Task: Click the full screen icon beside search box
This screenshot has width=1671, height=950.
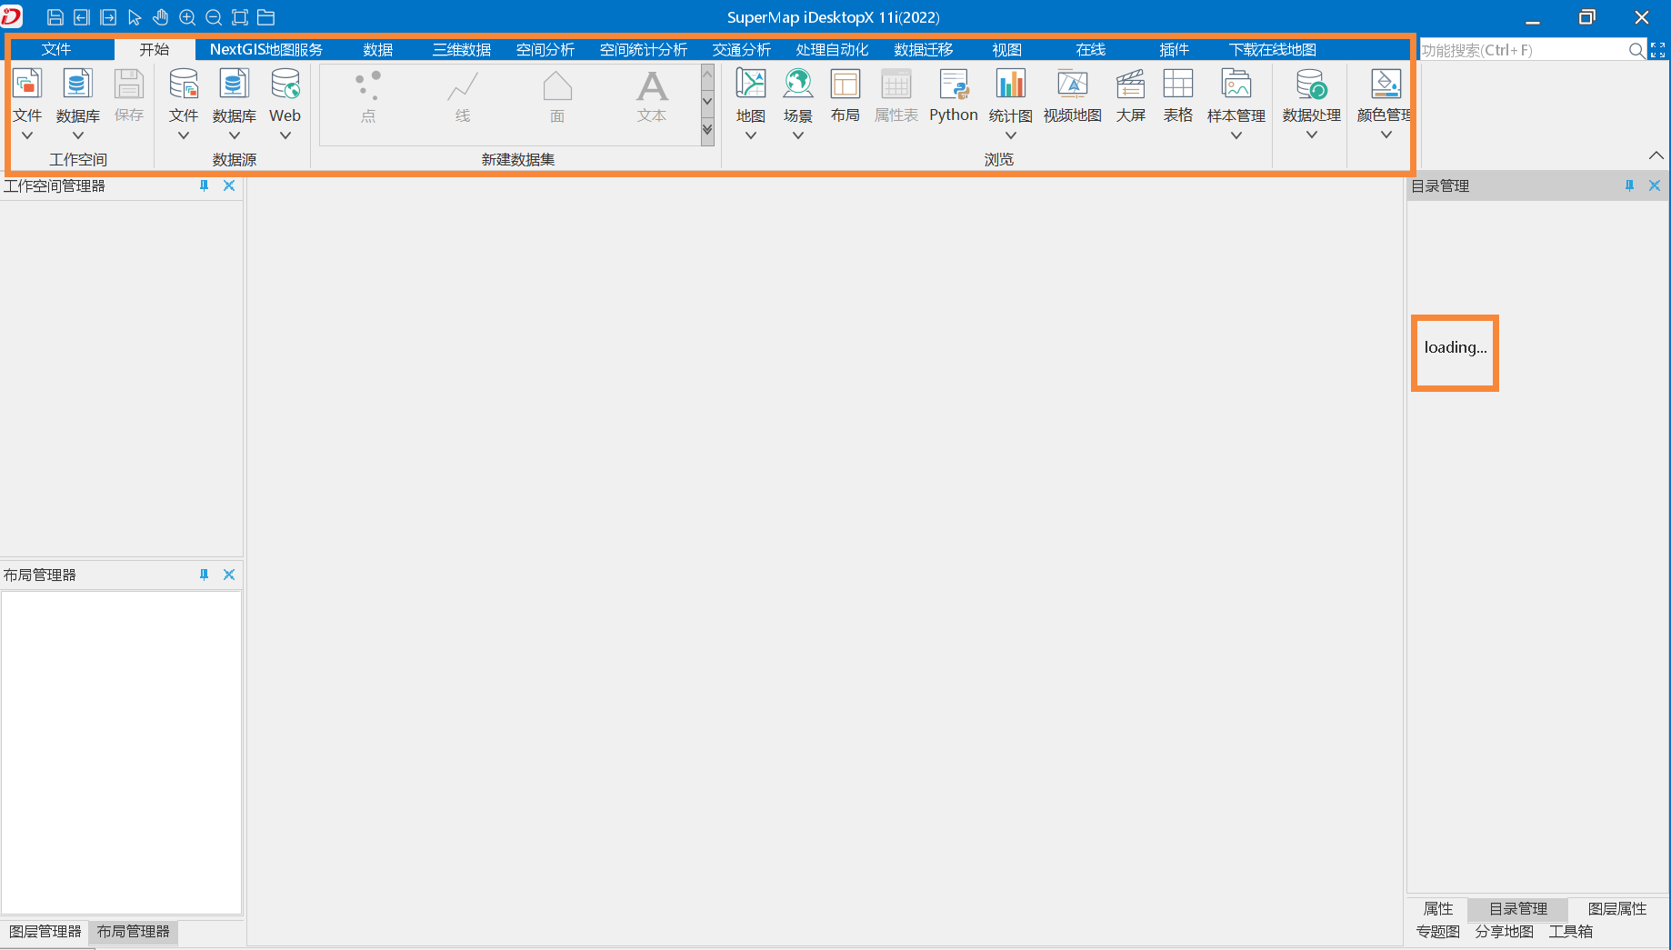Action: (x=1658, y=50)
